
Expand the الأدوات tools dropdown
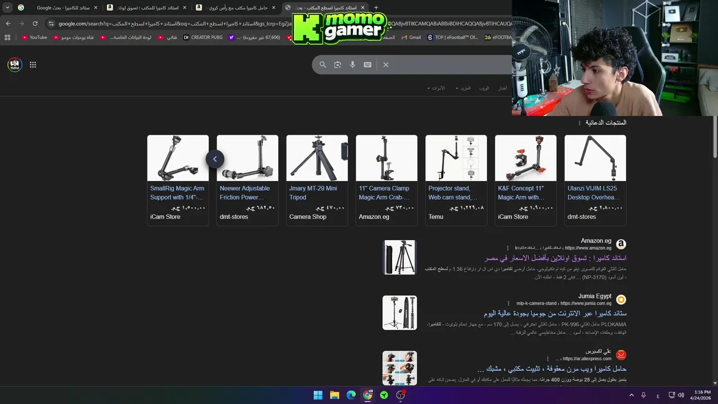click(436, 88)
